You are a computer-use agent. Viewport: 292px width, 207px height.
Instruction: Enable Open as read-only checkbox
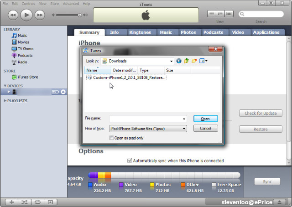tap(111, 138)
